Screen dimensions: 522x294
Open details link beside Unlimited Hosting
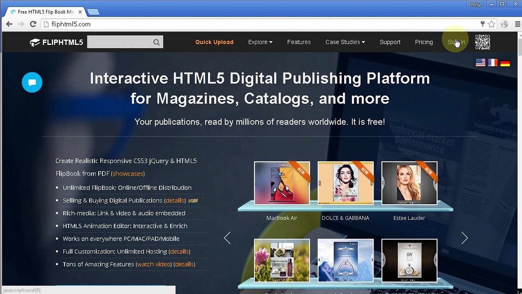(179, 252)
